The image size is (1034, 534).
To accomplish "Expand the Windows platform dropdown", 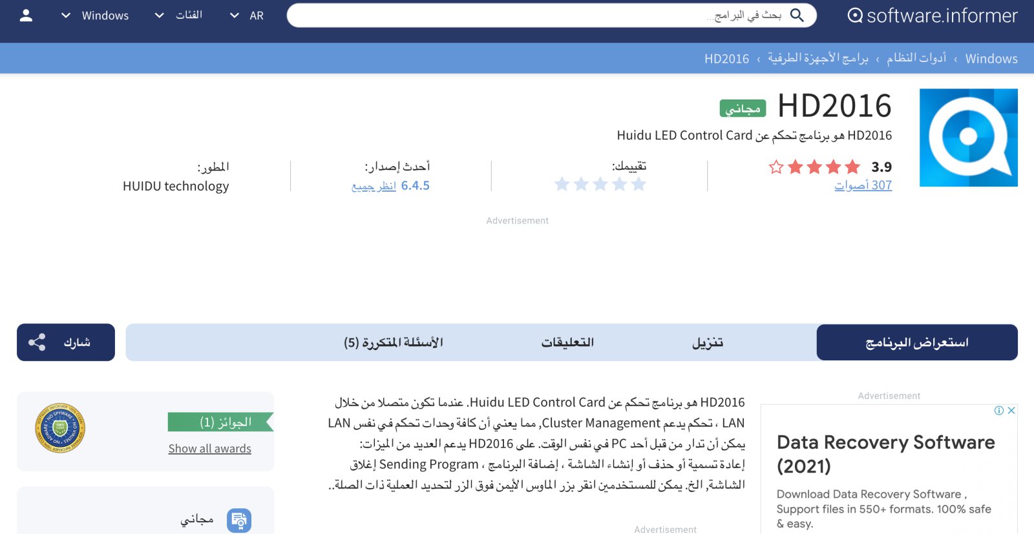I will tap(95, 15).
